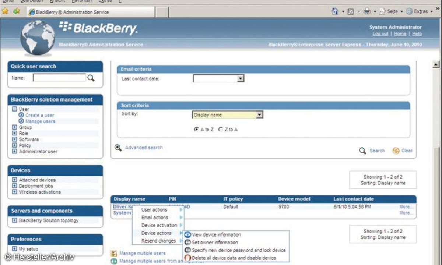Click the BlackBerry logo
The height and width of the screenshot is (265, 442).
click(98, 28)
